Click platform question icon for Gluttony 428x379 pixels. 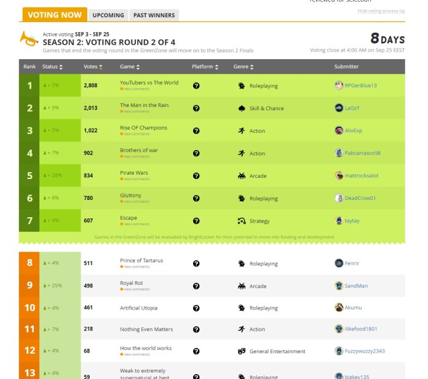click(196, 198)
